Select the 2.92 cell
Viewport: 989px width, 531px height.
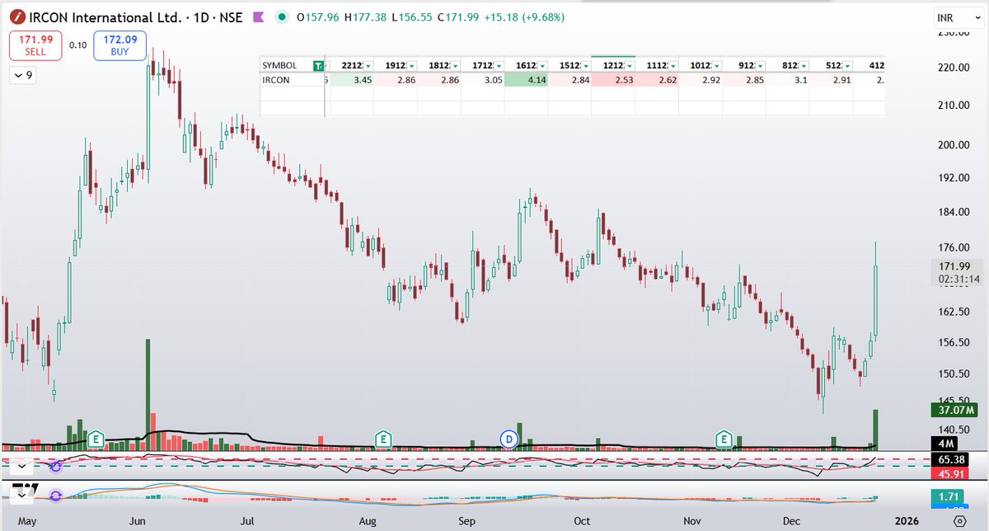(701, 80)
